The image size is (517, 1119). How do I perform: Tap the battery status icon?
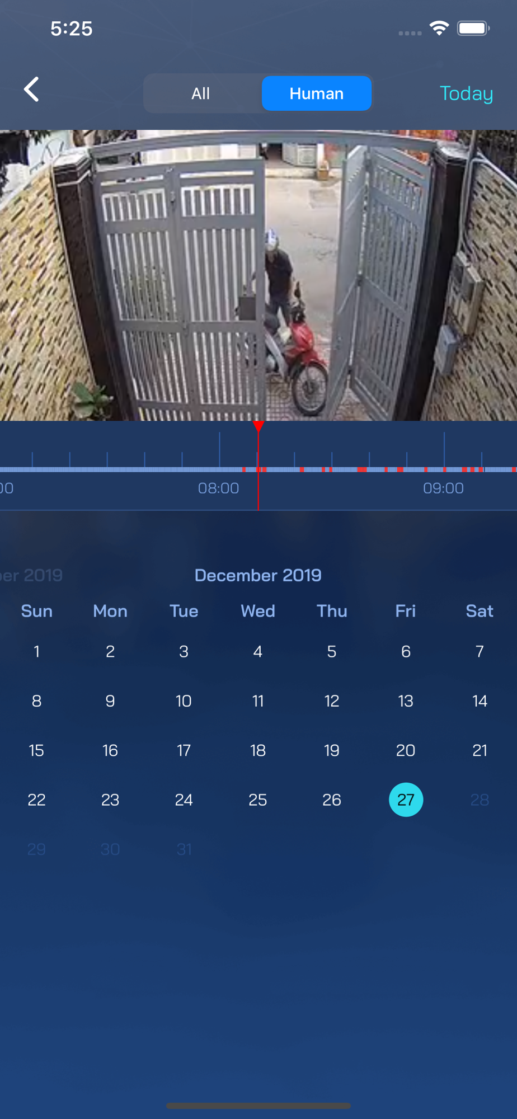pos(473,28)
